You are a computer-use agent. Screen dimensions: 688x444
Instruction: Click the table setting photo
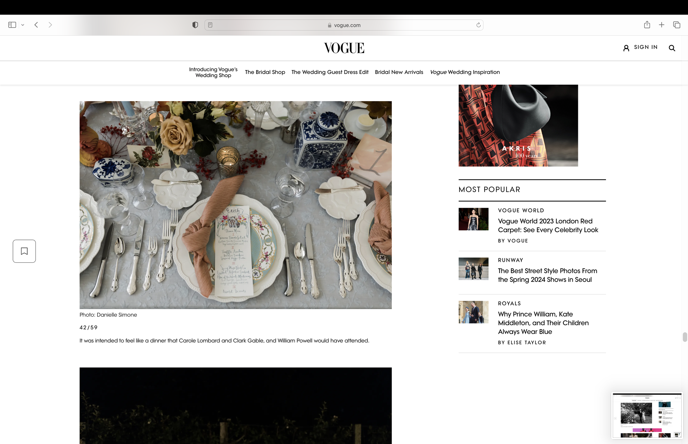click(x=236, y=205)
